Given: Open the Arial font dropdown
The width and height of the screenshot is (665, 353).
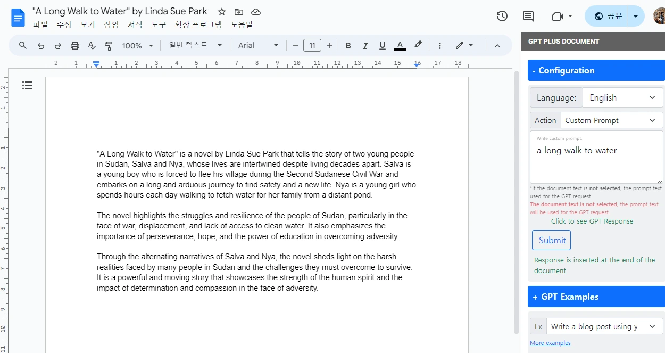Looking at the screenshot, I should 258,45.
